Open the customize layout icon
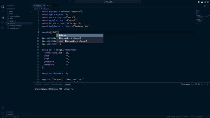Image resolution: width=210 pixels, height=118 pixels. 208,2
